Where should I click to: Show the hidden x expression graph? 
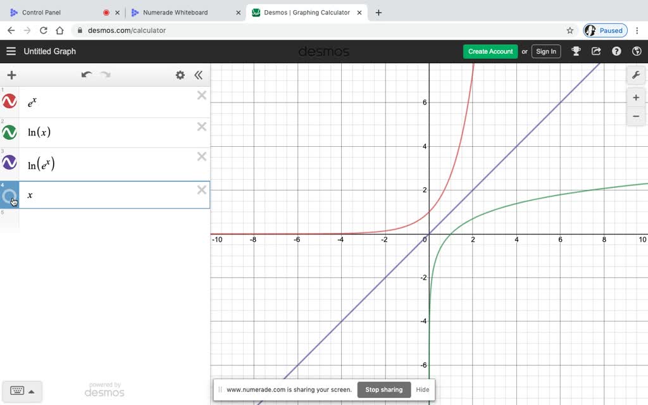point(9,196)
